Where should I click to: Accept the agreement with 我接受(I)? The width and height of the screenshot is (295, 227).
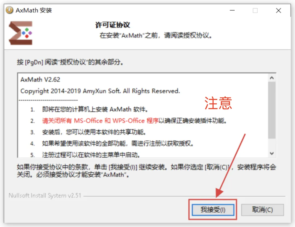213,210
